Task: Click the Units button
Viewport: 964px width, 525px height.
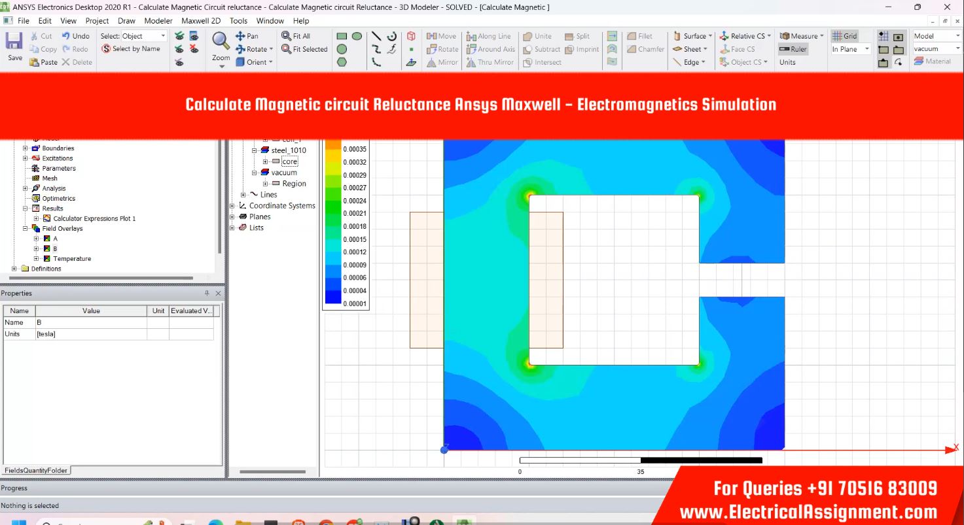Action: pos(787,62)
